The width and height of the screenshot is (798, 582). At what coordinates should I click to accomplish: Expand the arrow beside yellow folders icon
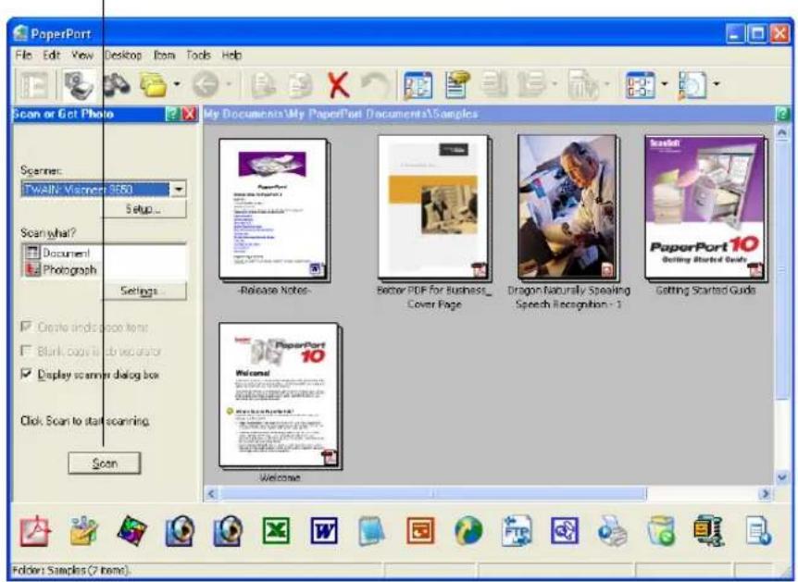(177, 83)
